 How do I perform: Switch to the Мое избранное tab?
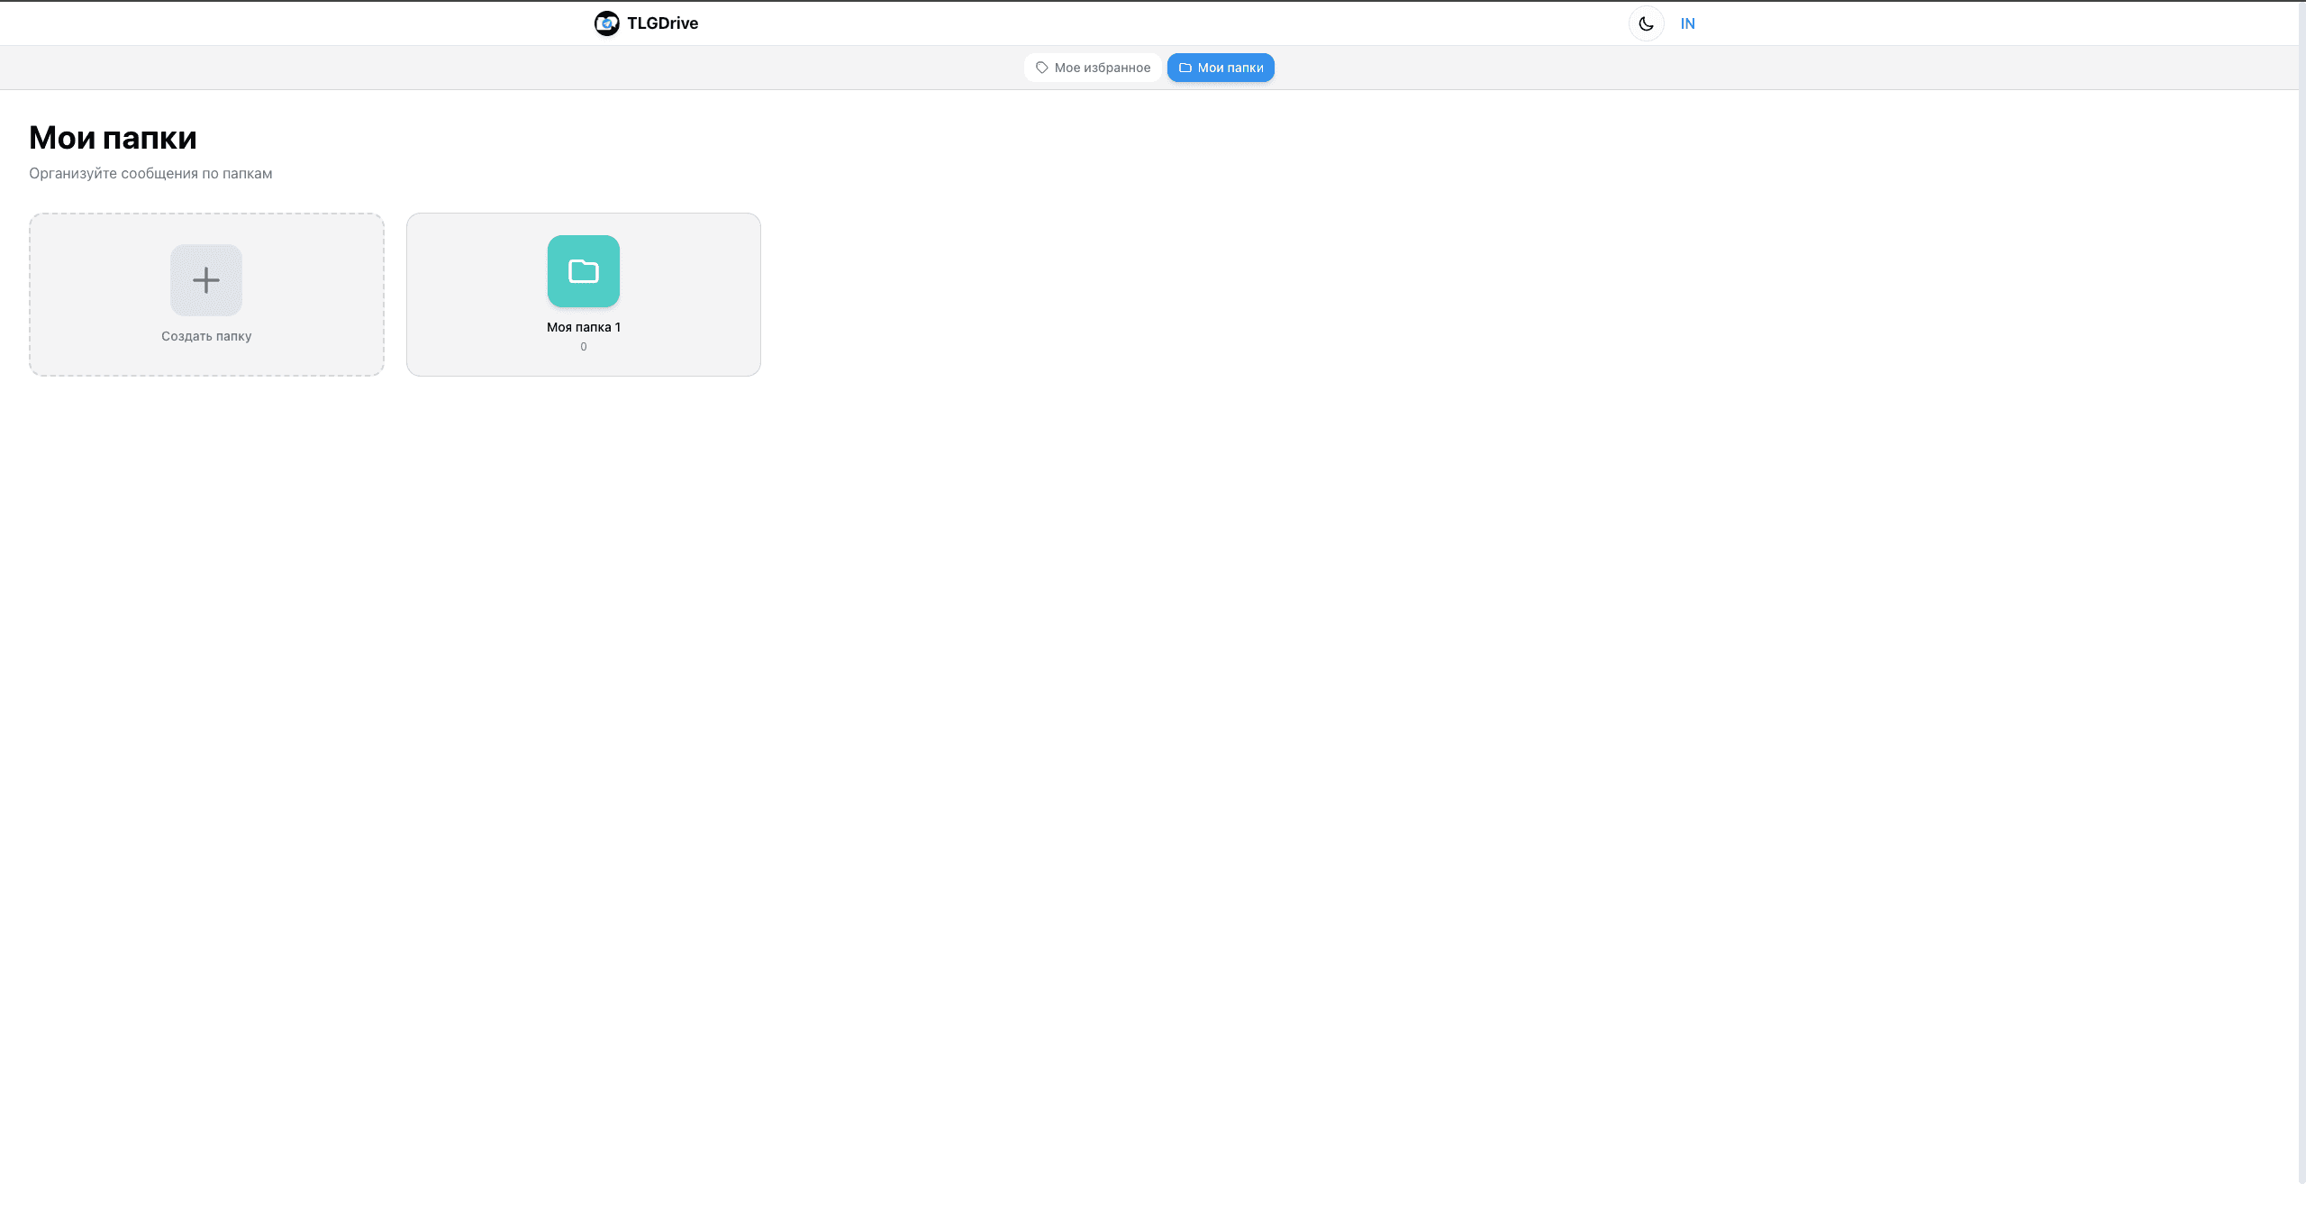pos(1093,67)
